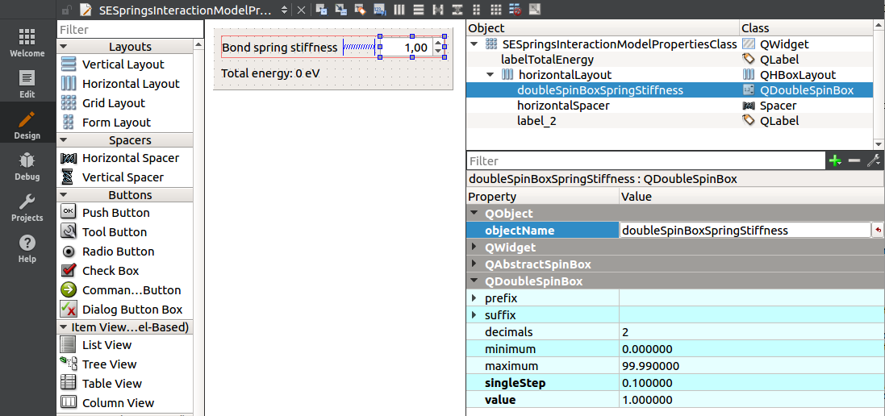Expand the QWidget property group
Viewport: 885px width, 416px height.
click(474, 248)
